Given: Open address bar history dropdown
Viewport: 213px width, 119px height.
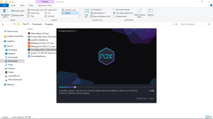Looking at the screenshot, I should [x=174, y=24].
